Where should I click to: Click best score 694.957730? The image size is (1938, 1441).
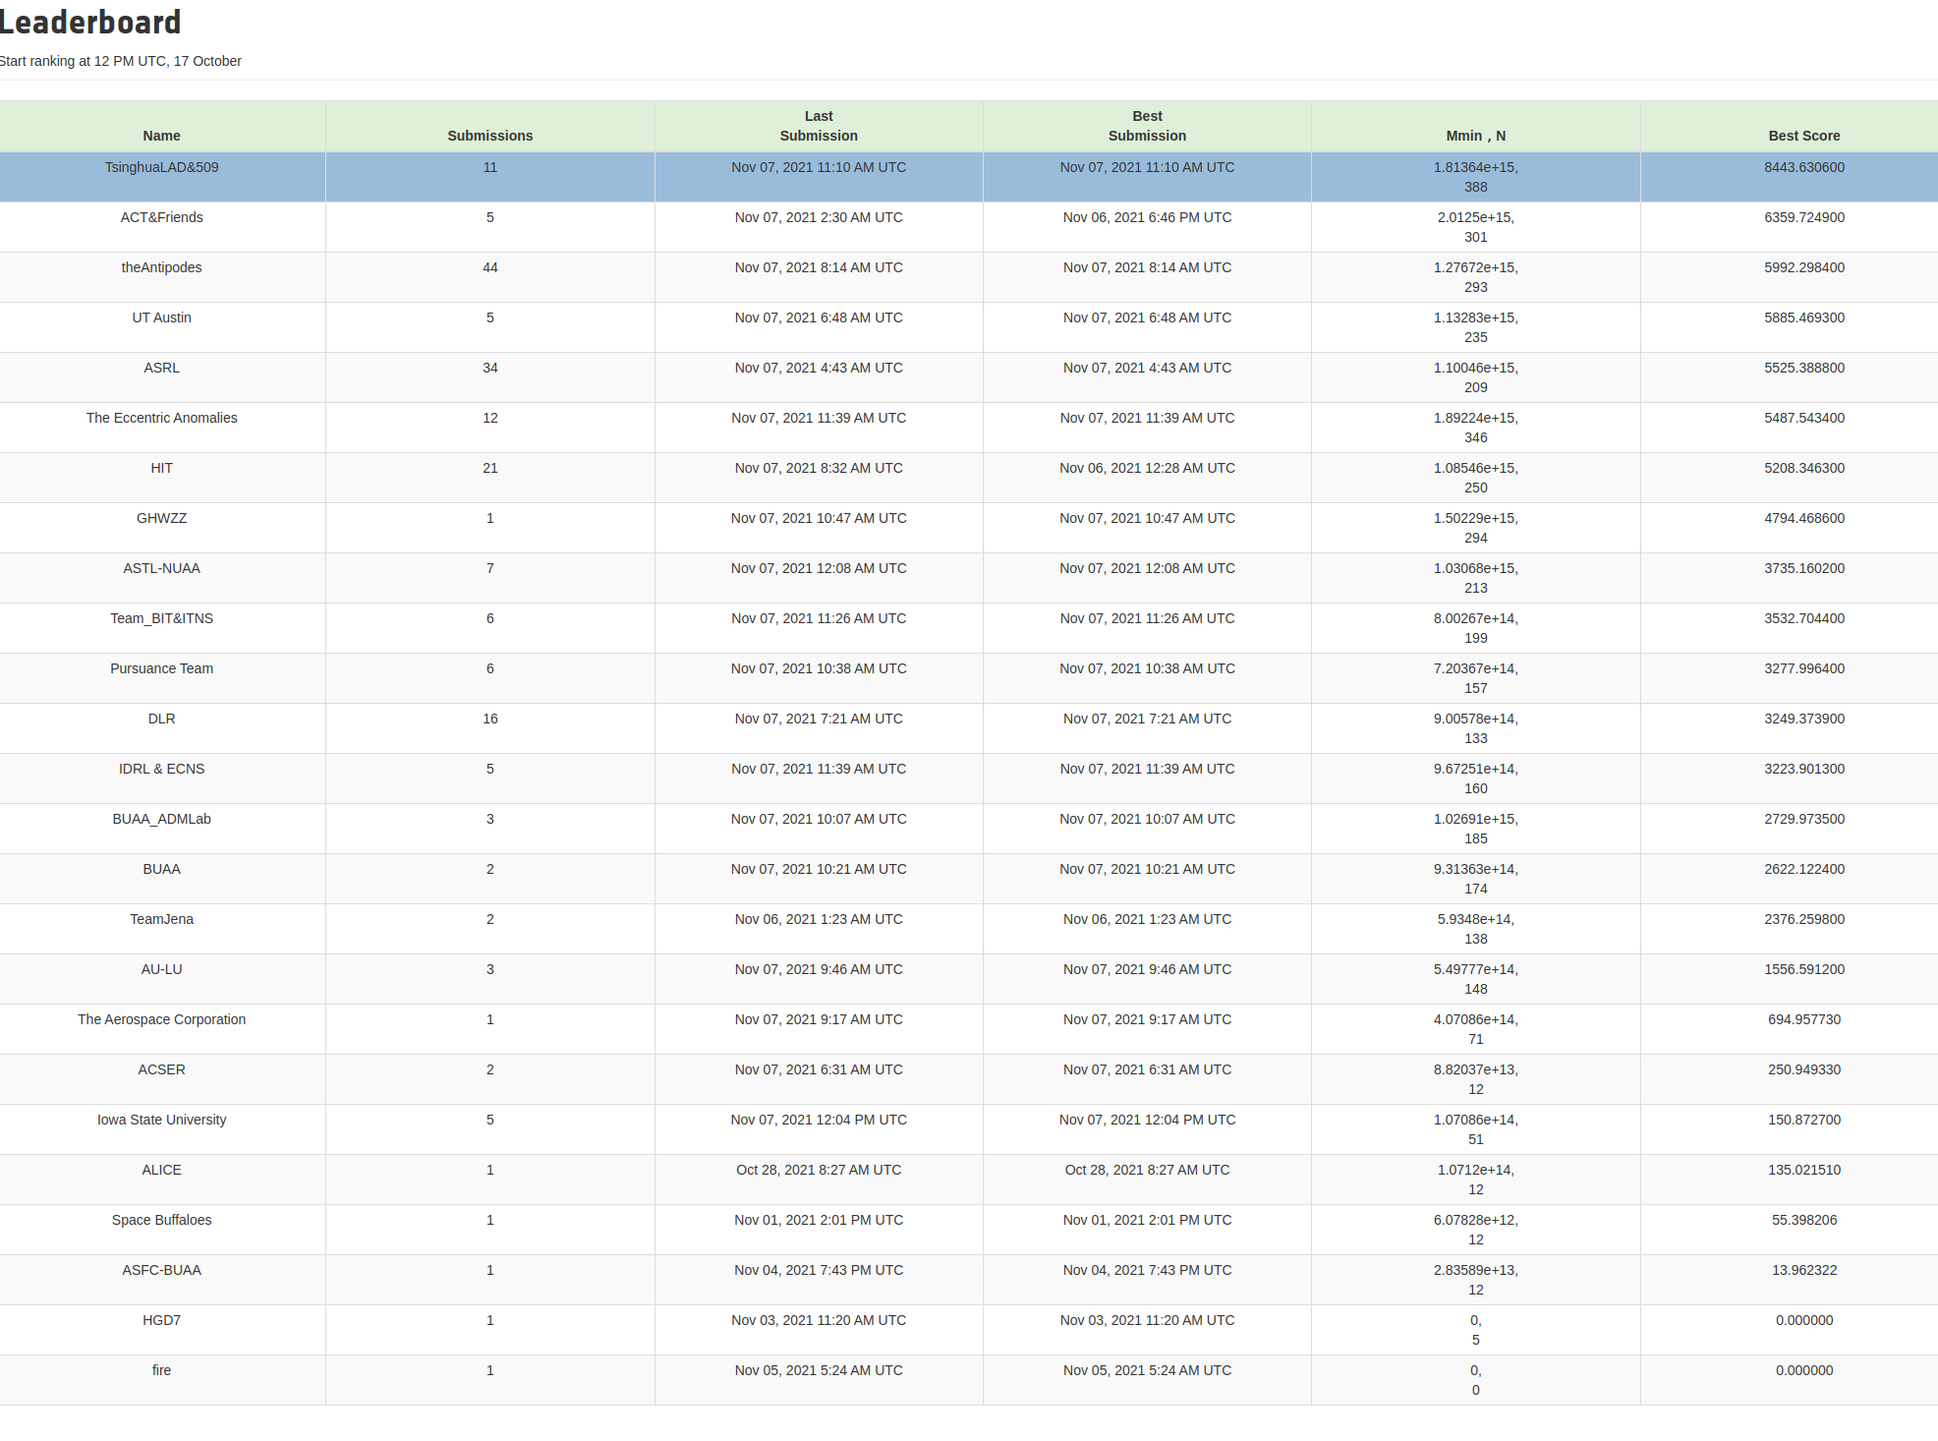(1803, 1019)
